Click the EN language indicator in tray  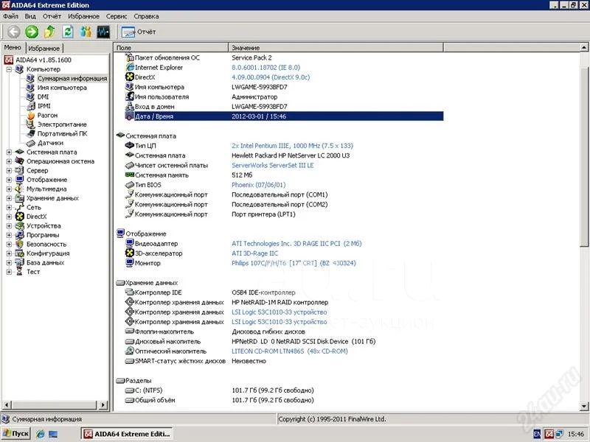(x=538, y=434)
